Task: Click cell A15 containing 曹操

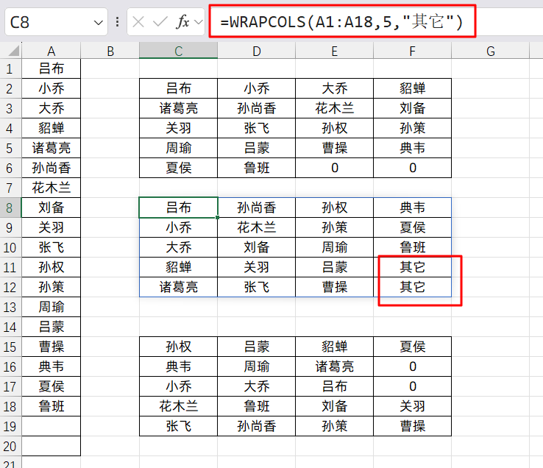Action: pos(51,347)
